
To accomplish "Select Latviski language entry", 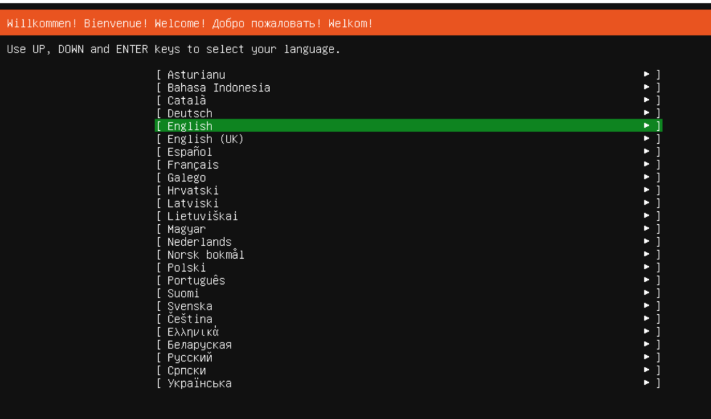I will tap(408, 204).
